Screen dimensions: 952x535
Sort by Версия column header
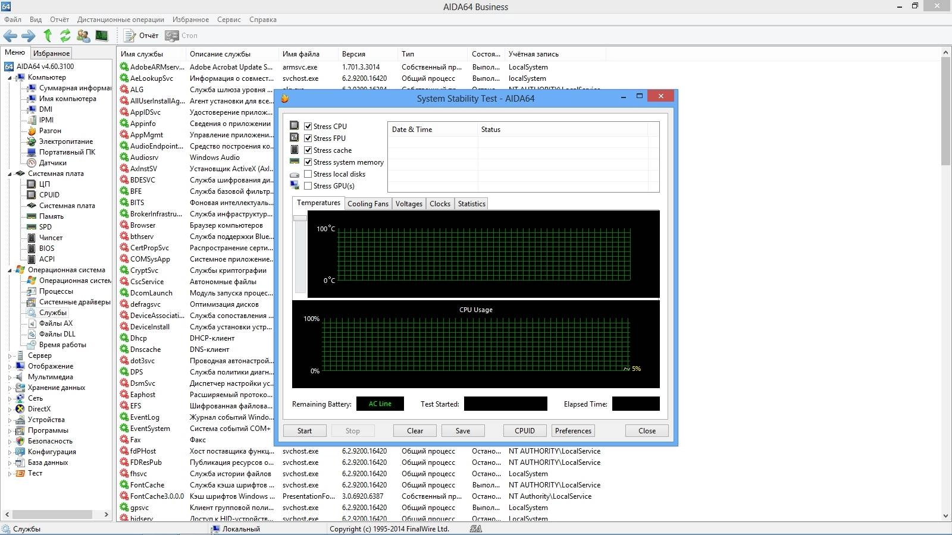[367, 54]
